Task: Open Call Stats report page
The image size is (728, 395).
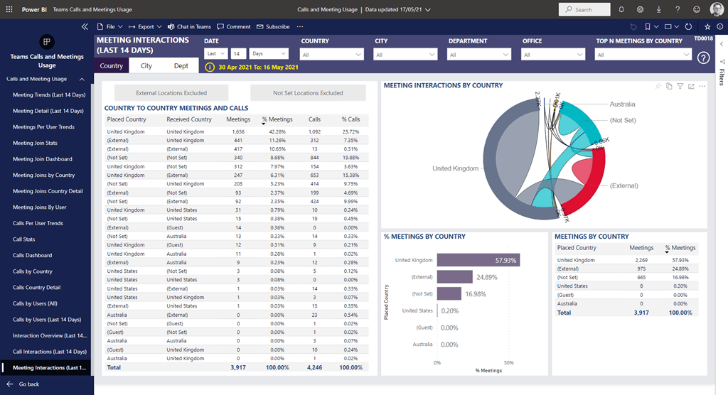Action: point(24,239)
